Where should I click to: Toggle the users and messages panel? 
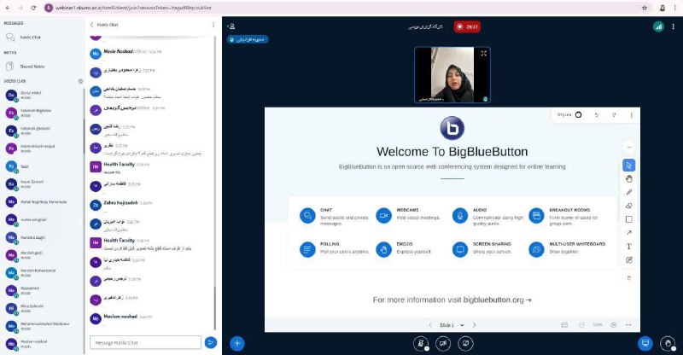coord(231,26)
